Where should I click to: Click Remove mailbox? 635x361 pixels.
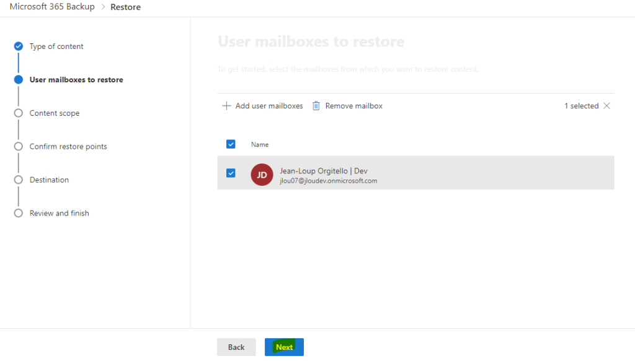point(347,106)
